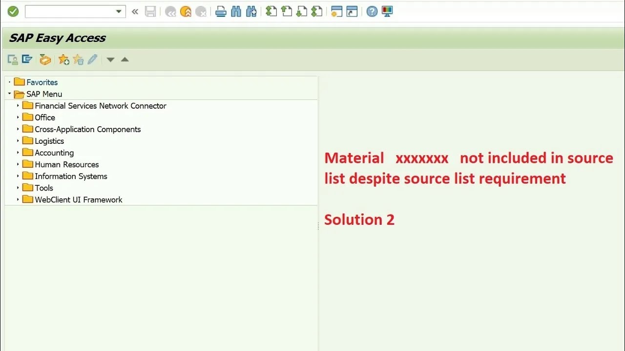Expand the Information Systems folder arrow
Image resolution: width=625 pixels, height=351 pixels.
18,175
